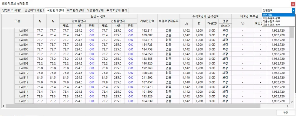Viewport: 296px width, 116px height.
Task: Select row LWB12 label
Action: (24, 82)
